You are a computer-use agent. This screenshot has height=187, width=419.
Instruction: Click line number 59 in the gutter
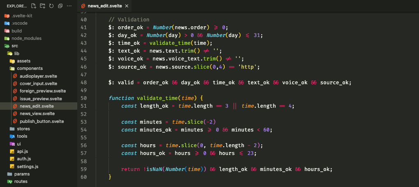pos(83,169)
